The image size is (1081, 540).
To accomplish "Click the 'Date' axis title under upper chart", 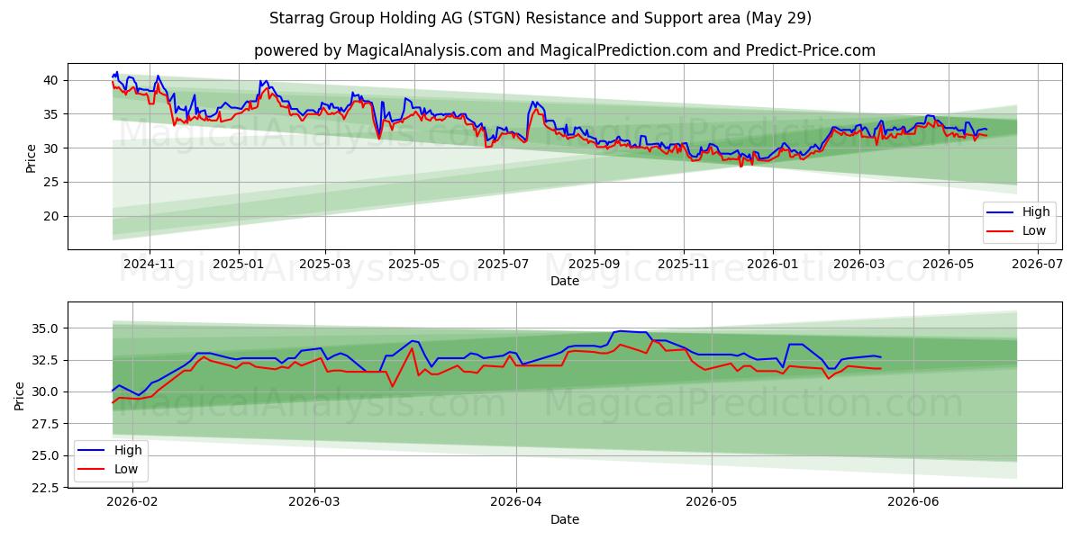I will [565, 281].
